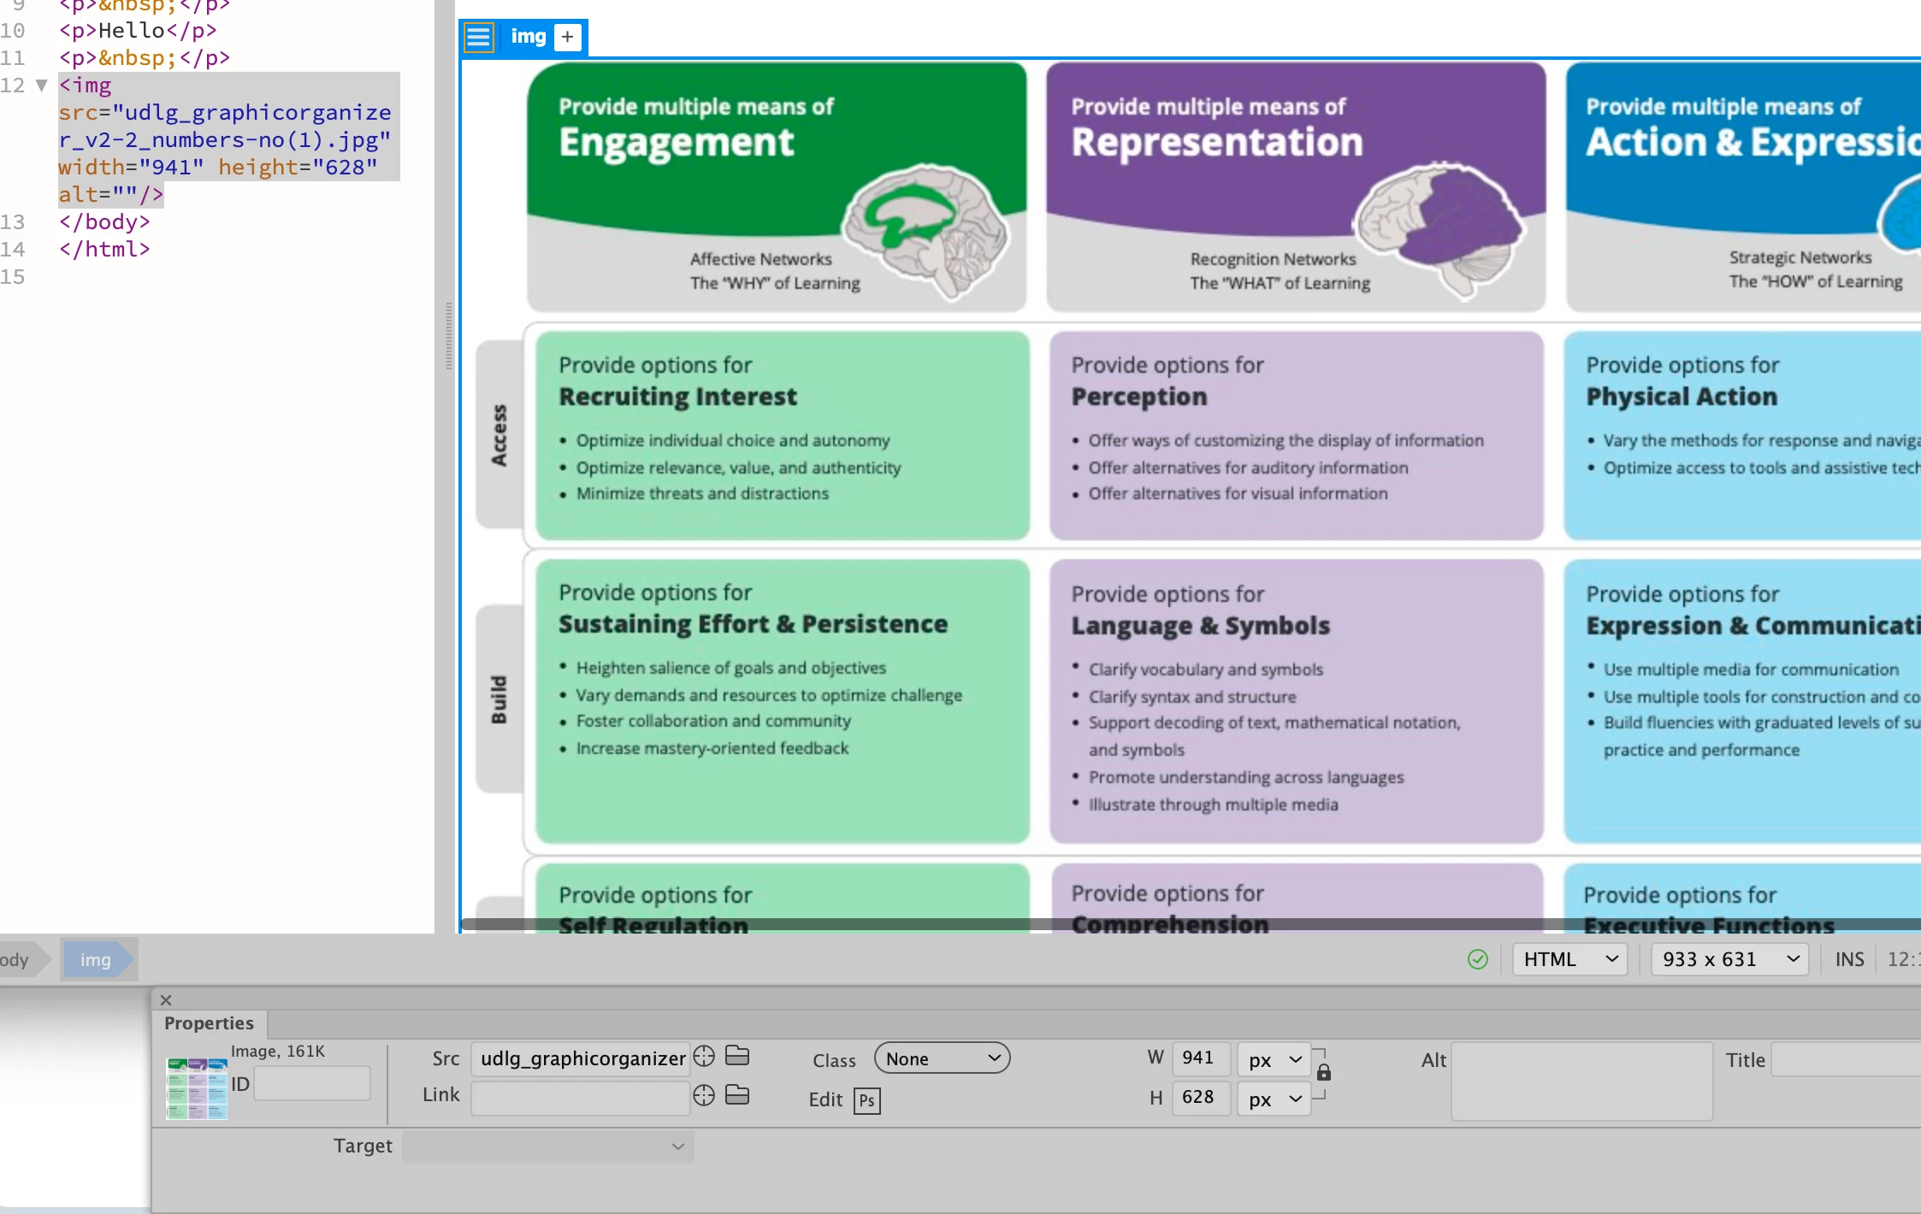The width and height of the screenshot is (1921, 1214).
Task: Open the 933 x 631 window size dropdown
Action: [x=1729, y=959]
